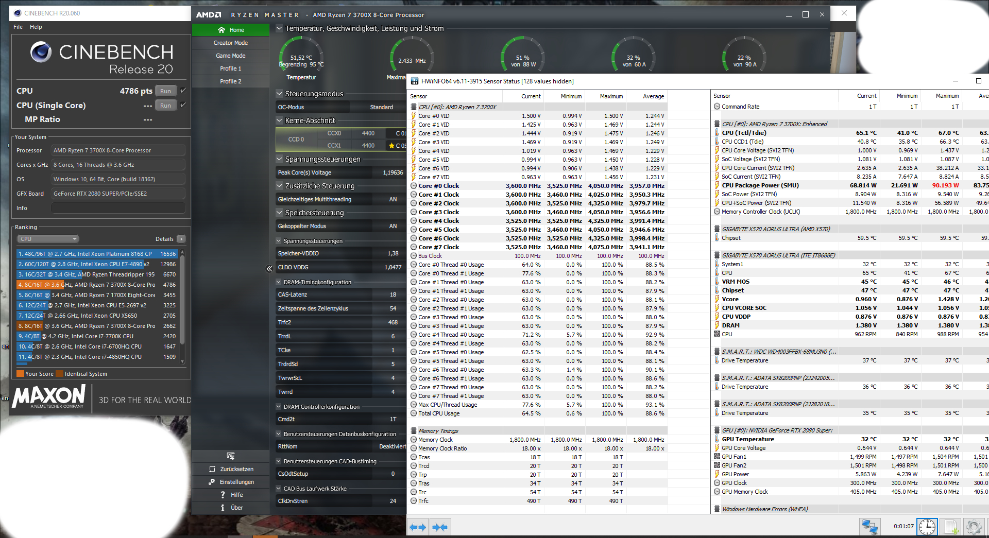Collapse the Spannungssteuerungen section under Kerne-Abschnitt
This screenshot has width=989, height=538.
[x=279, y=159]
